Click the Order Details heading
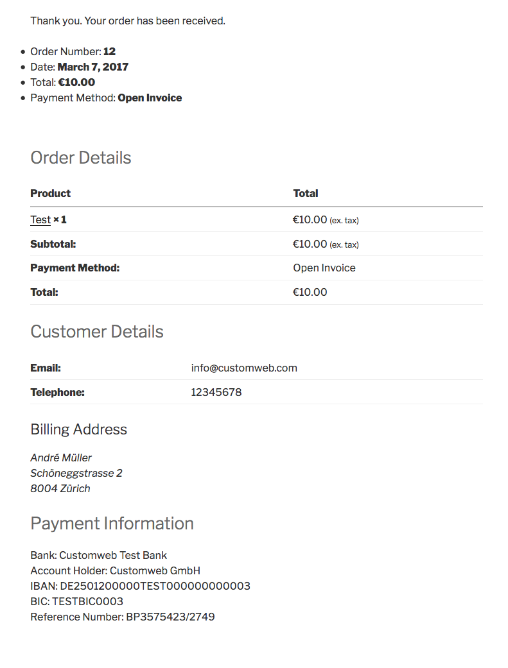The image size is (508, 668). click(x=81, y=158)
